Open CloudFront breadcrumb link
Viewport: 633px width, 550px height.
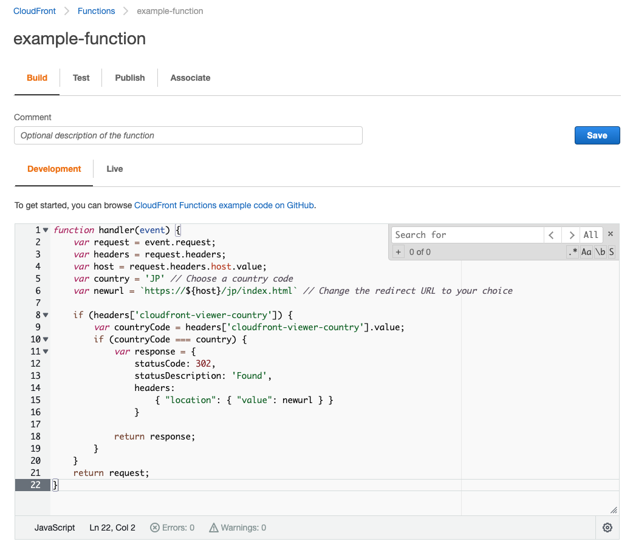pos(35,11)
